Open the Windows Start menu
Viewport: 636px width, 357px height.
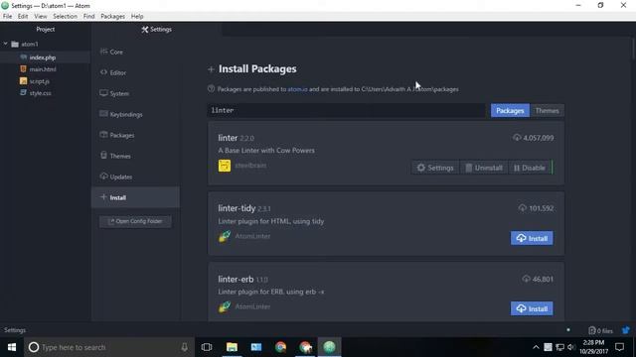pyautogui.click(x=12, y=347)
